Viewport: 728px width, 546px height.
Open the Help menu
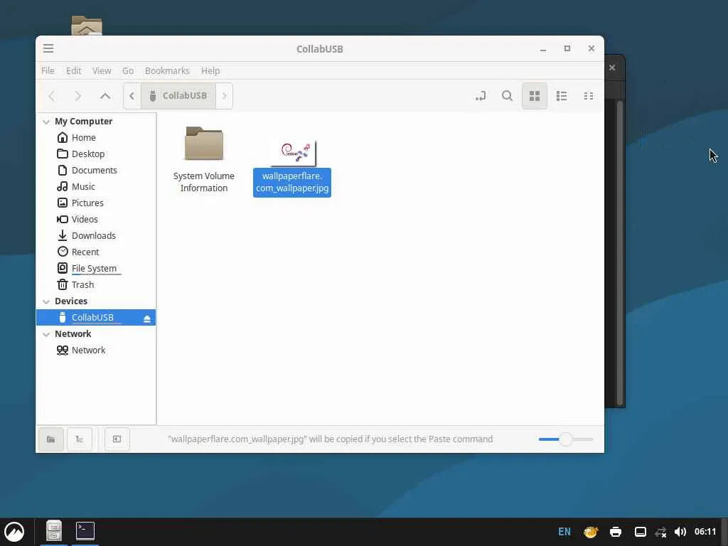click(x=210, y=70)
